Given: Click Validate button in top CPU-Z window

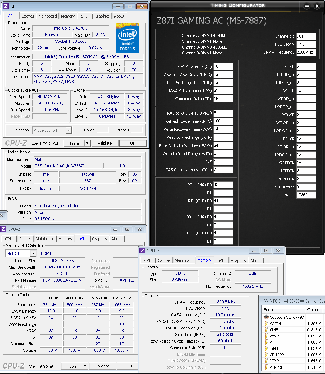Looking at the screenshot, I should (105, 143).
